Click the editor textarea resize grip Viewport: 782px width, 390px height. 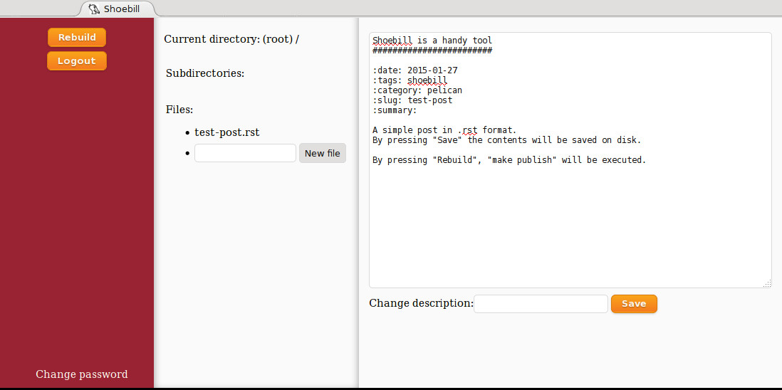pos(767,283)
